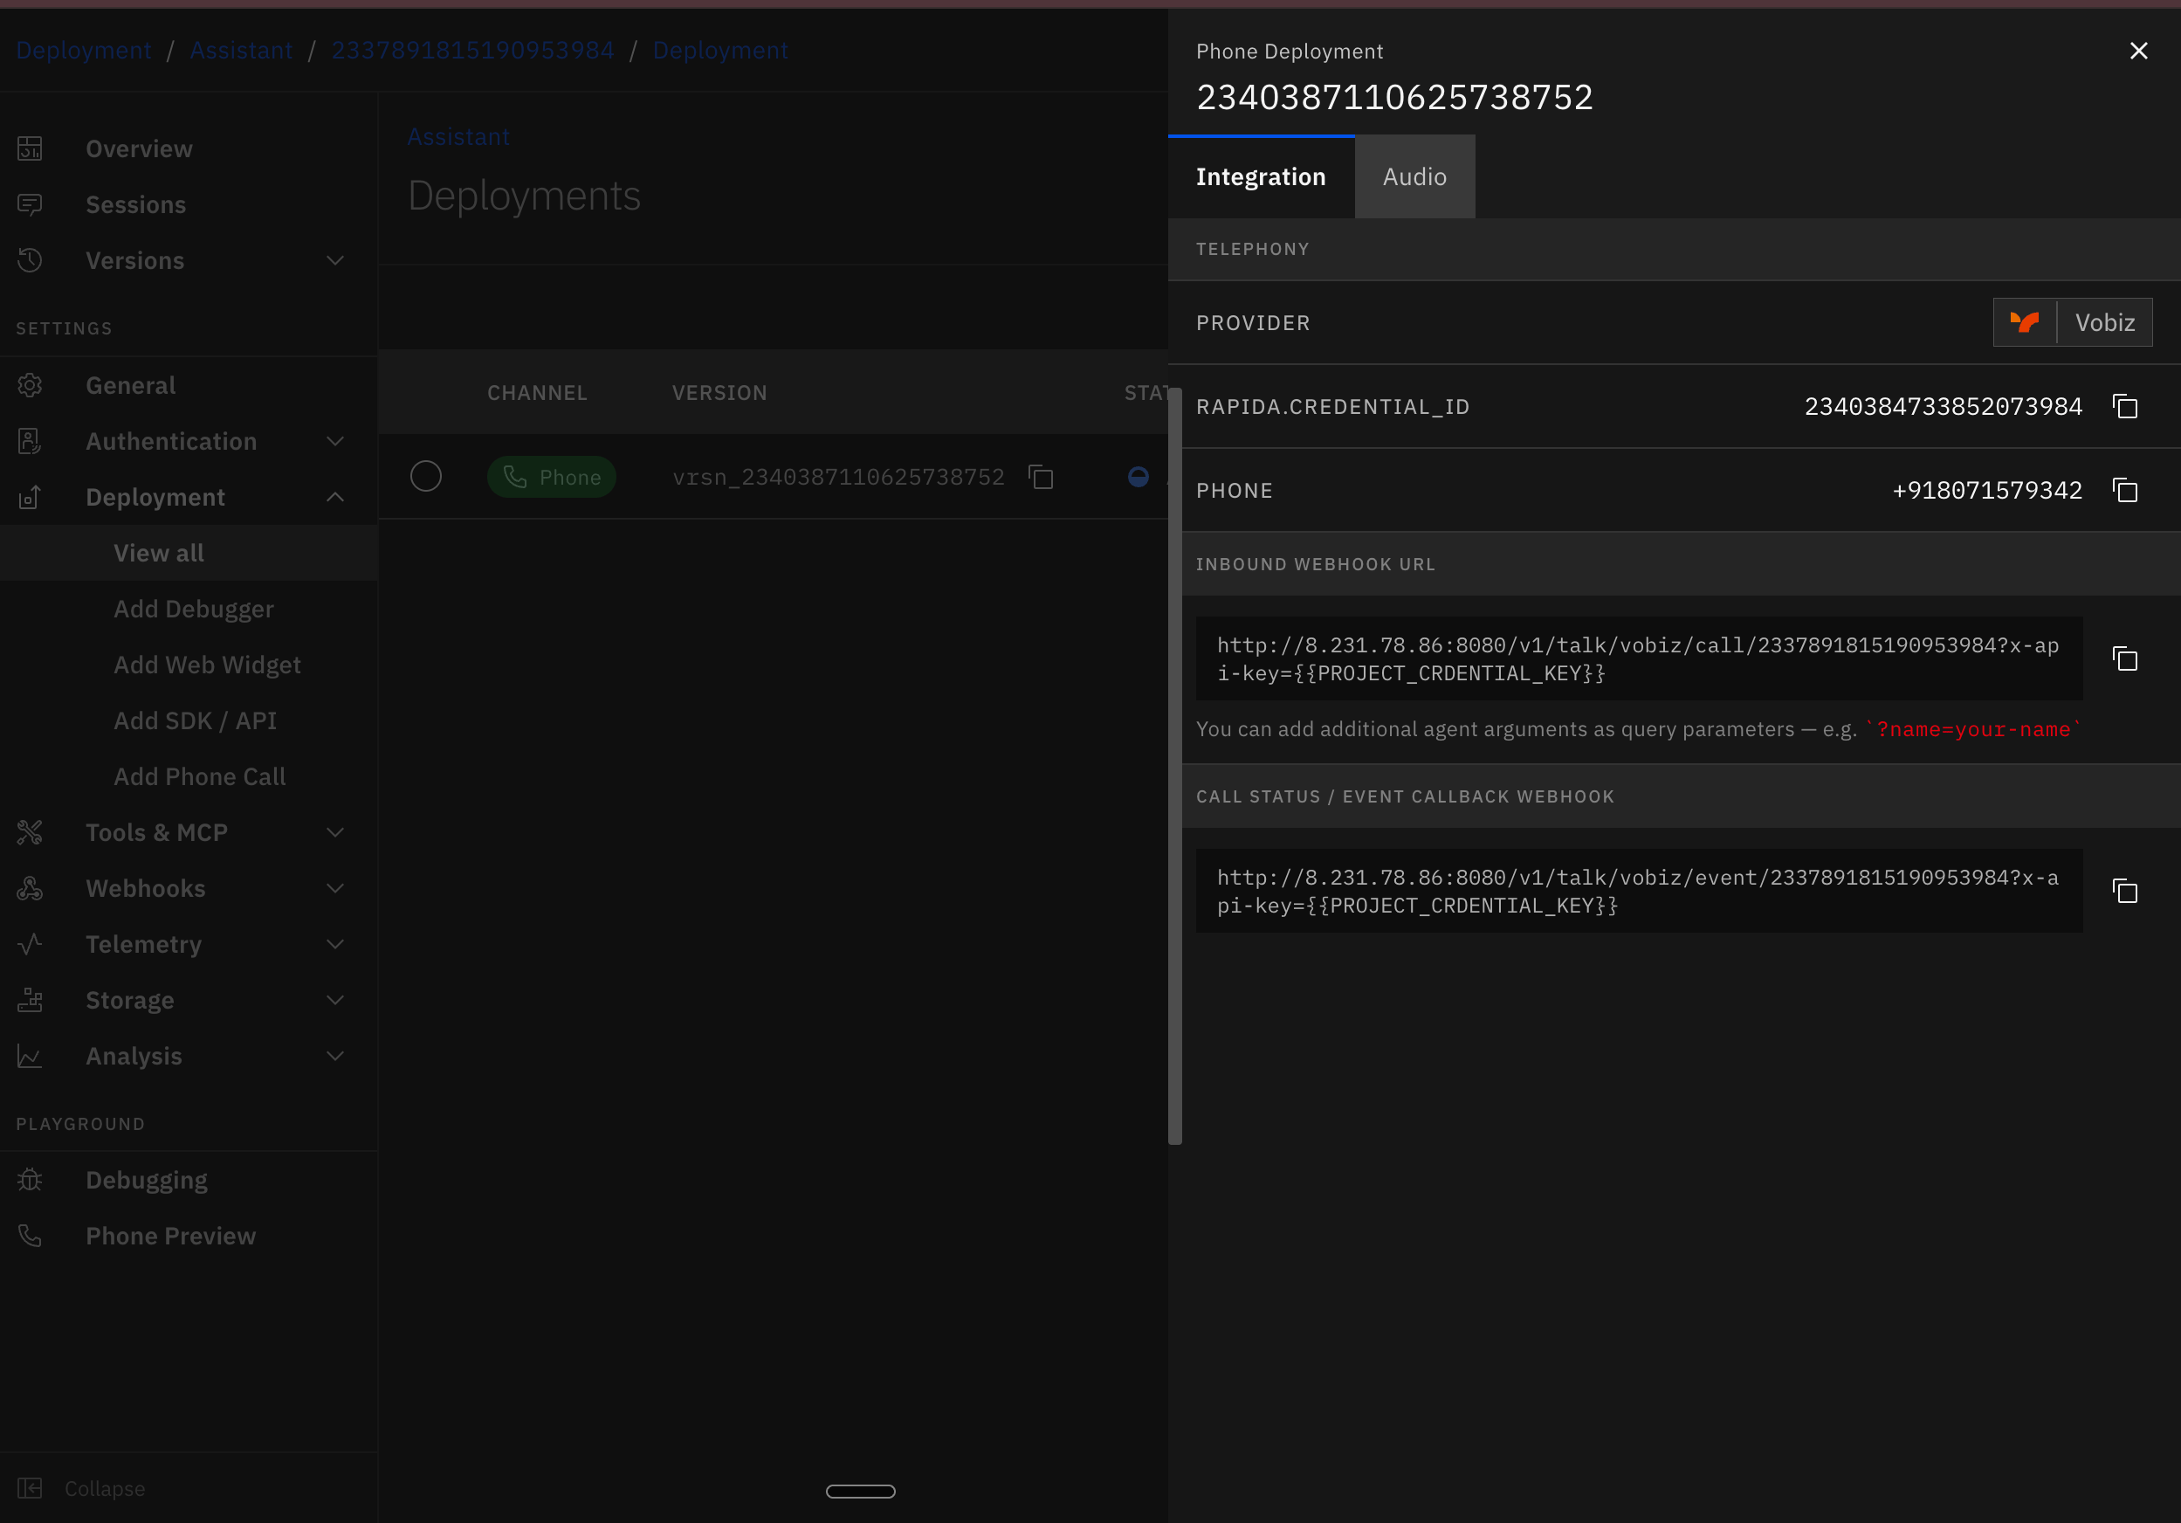This screenshot has height=1523, width=2181.
Task: Click the VERSION column header
Action: click(x=719, y=392)
